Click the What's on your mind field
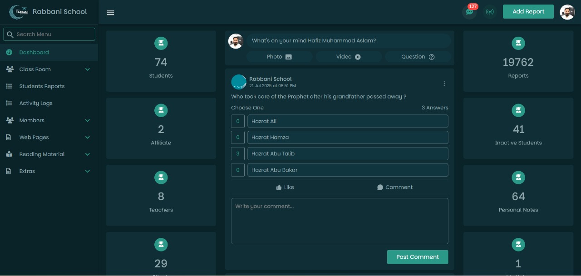The height and width of the screenshot is (276, 581). pos(349,41)
